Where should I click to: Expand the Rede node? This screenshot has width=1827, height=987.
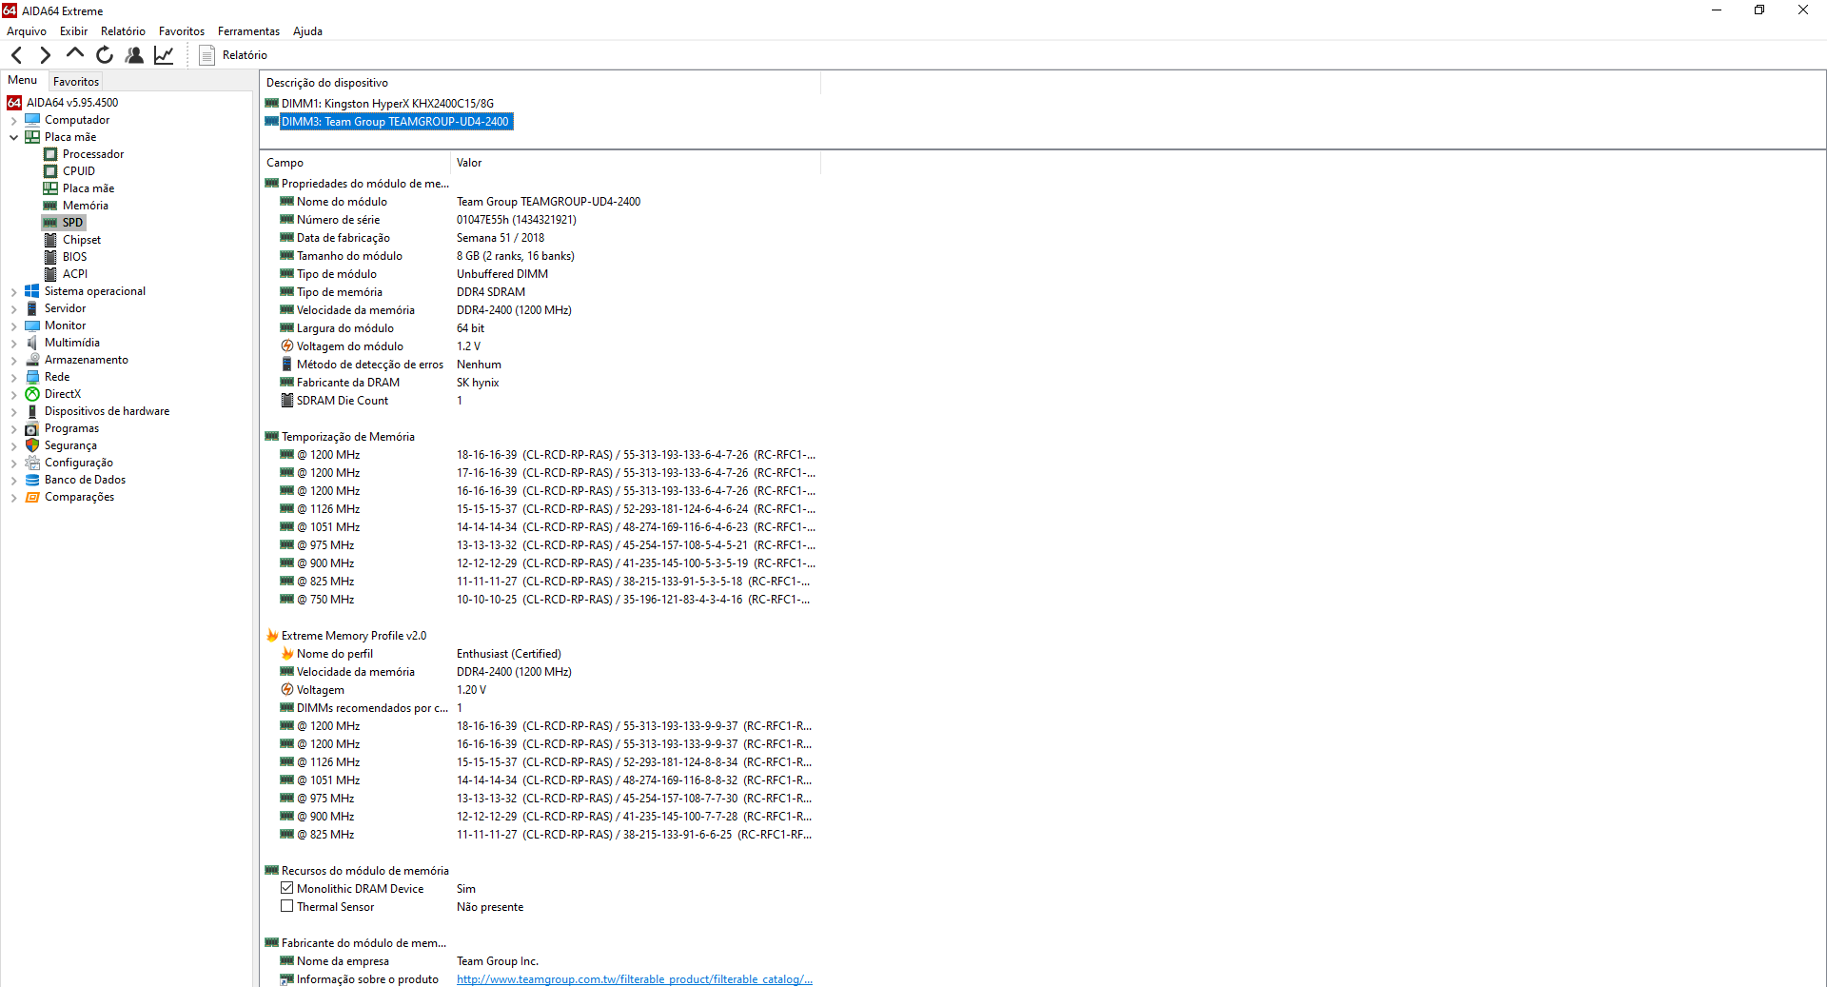[13, 377]
